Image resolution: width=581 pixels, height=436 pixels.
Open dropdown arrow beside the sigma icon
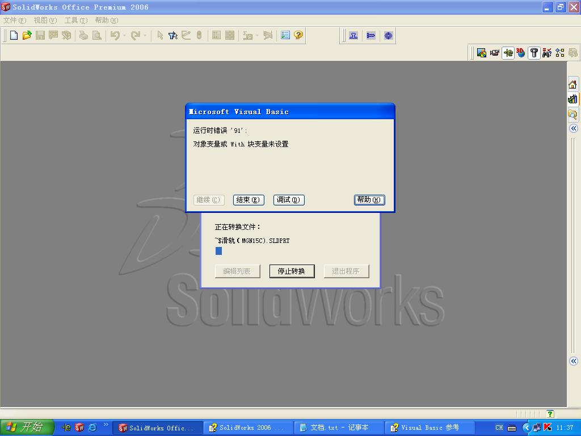[x=257, y=36]
